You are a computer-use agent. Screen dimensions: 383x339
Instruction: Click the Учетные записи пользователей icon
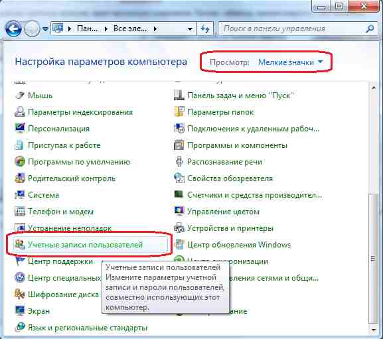(19, 244)
